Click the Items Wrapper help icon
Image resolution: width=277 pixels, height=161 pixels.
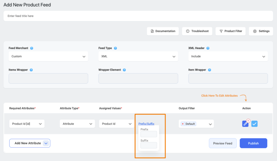pos(31,70)
